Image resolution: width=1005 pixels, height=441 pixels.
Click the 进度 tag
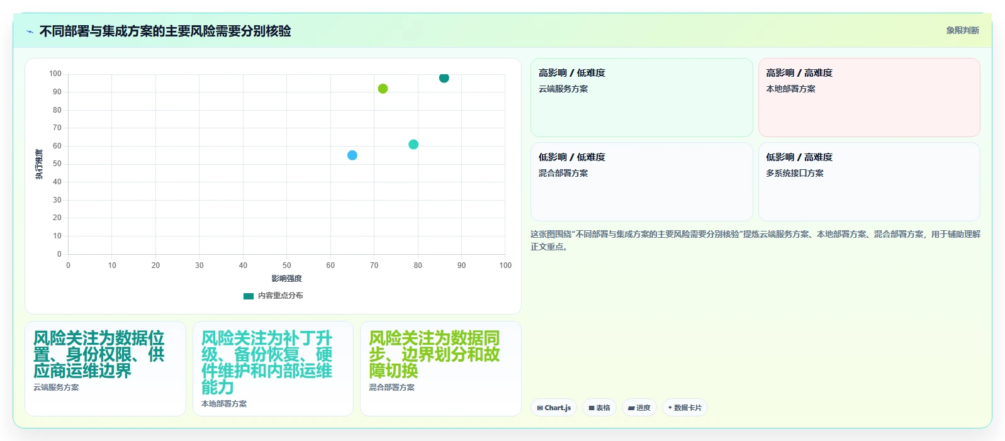tap(639, 408)
